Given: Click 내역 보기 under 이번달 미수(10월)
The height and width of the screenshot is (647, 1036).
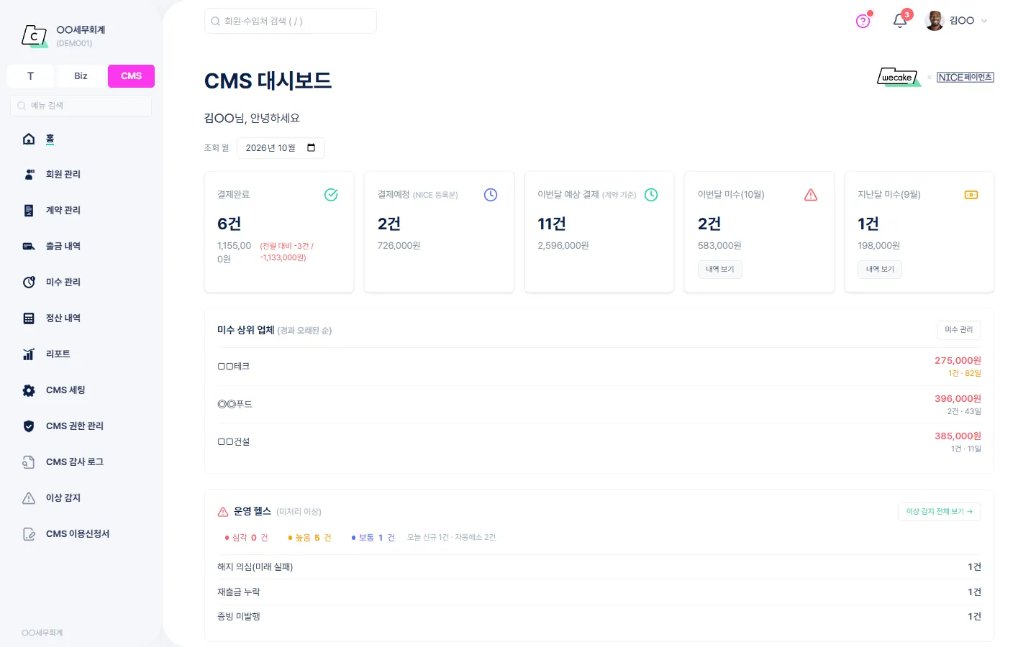Looking at the screenshot, I should pos(719,270).
